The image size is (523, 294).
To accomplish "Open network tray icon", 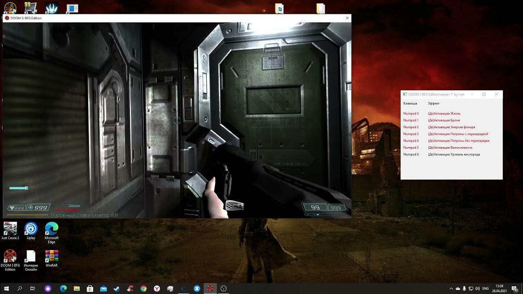I will coord(471,289).
